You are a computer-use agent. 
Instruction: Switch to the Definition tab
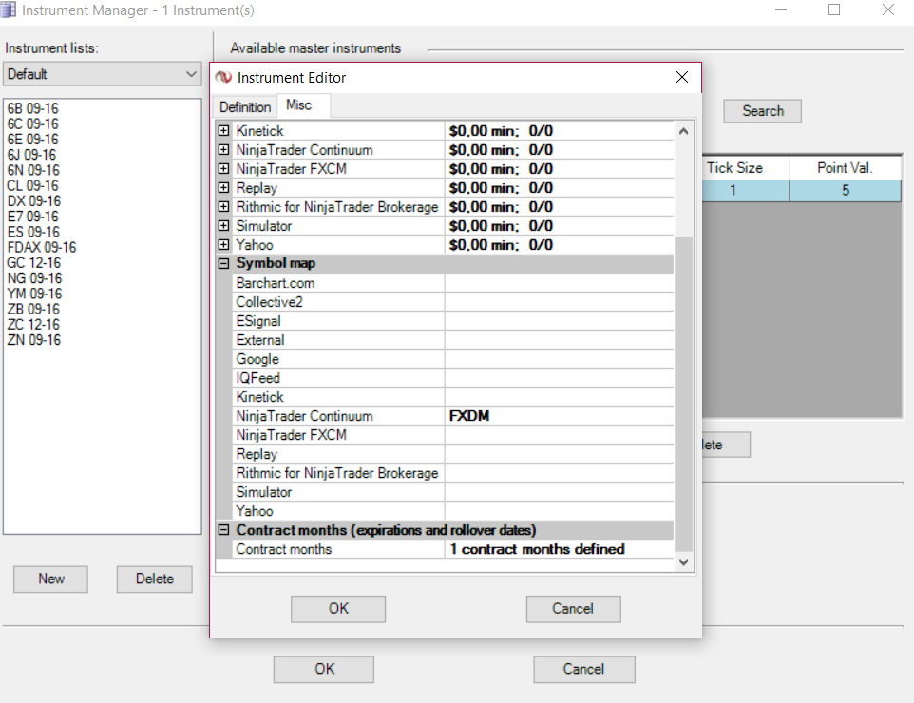pyautogui.click(x=245, y=107)
